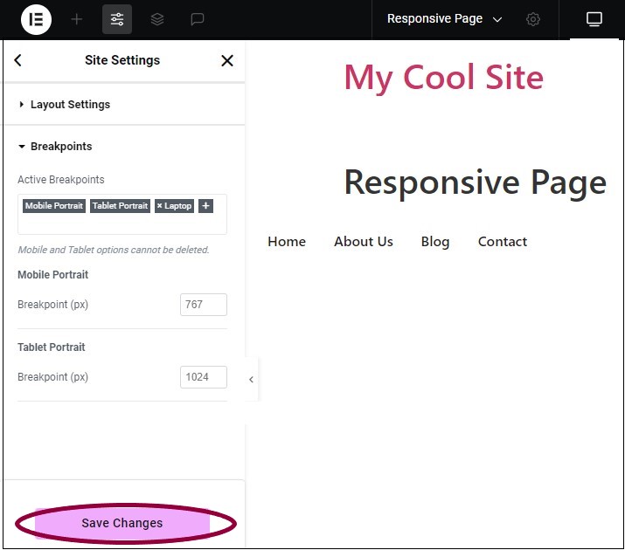Click the Mobile Portrait breakpoint field
The width and height of the screenshot is (625, 550).
[x=203, y=305]
